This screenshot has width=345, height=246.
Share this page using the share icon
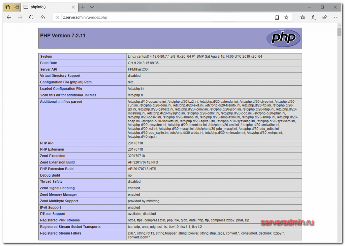pyautogui.click(x=324, y=17)
